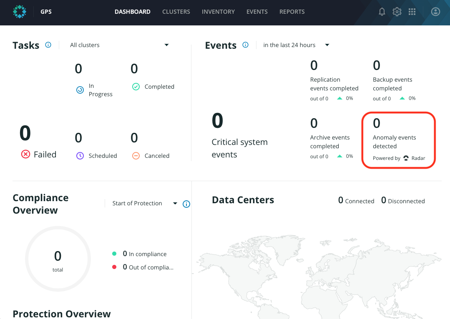
Task: Click the Disconnected data centers count
Action: point(403,200)
